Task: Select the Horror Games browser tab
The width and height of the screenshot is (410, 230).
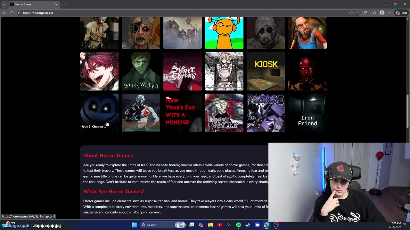Action: [x=34, y=4]
